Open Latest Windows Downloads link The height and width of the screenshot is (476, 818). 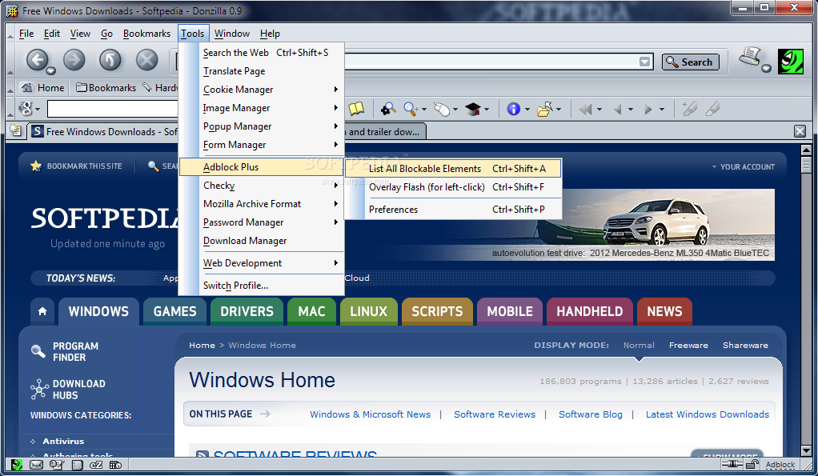tap(708, 414)
